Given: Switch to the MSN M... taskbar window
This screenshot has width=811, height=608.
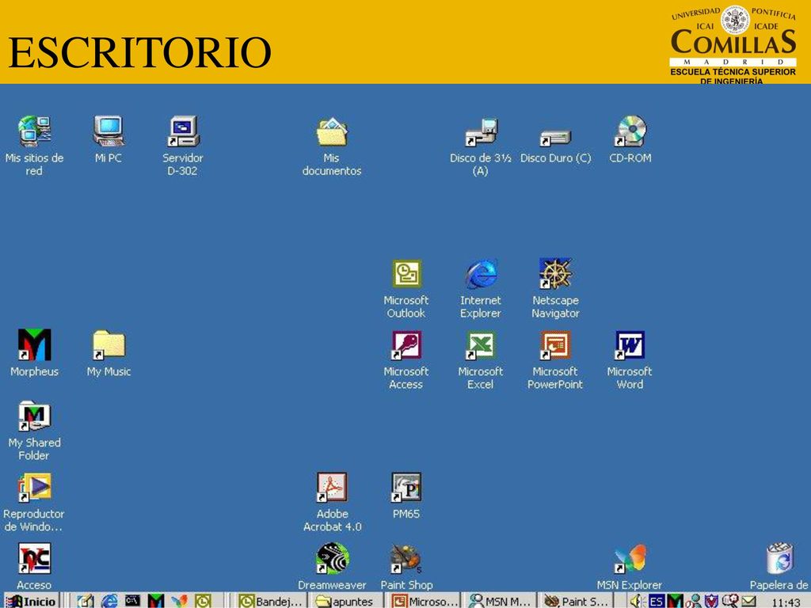Looking at the screenshot, I should click(499, 602).
